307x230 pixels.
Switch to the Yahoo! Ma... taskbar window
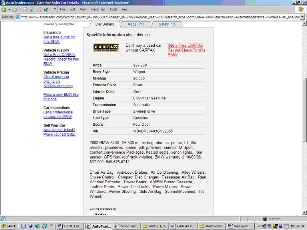[127, 226]
